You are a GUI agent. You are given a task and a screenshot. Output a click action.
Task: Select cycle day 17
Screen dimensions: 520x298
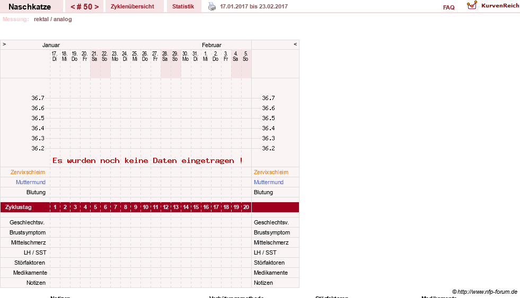pyautogui.click(x=216, y=207)
